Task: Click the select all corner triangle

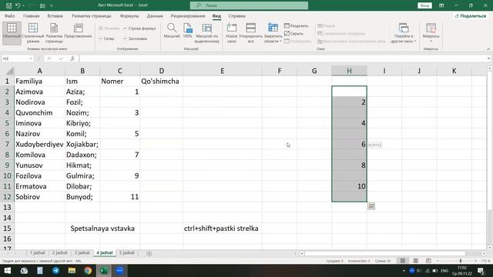Action: pos(9,71)
